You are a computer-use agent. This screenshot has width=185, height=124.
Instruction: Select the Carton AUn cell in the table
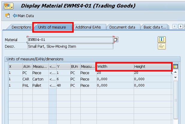coord(27,79)
